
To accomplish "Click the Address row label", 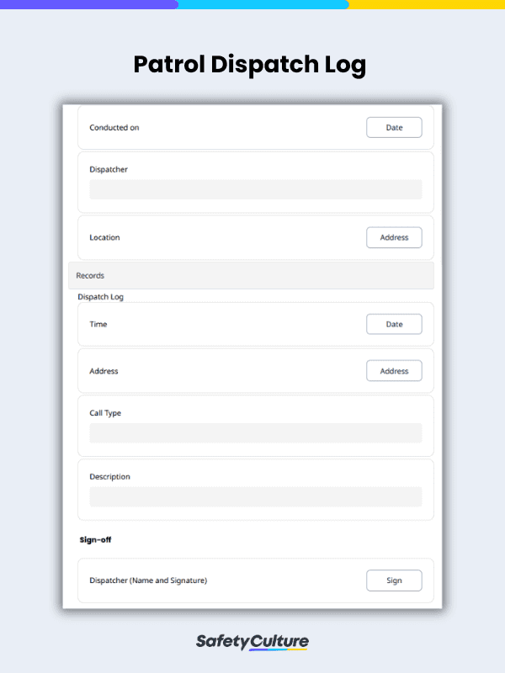I will (103, 370).
